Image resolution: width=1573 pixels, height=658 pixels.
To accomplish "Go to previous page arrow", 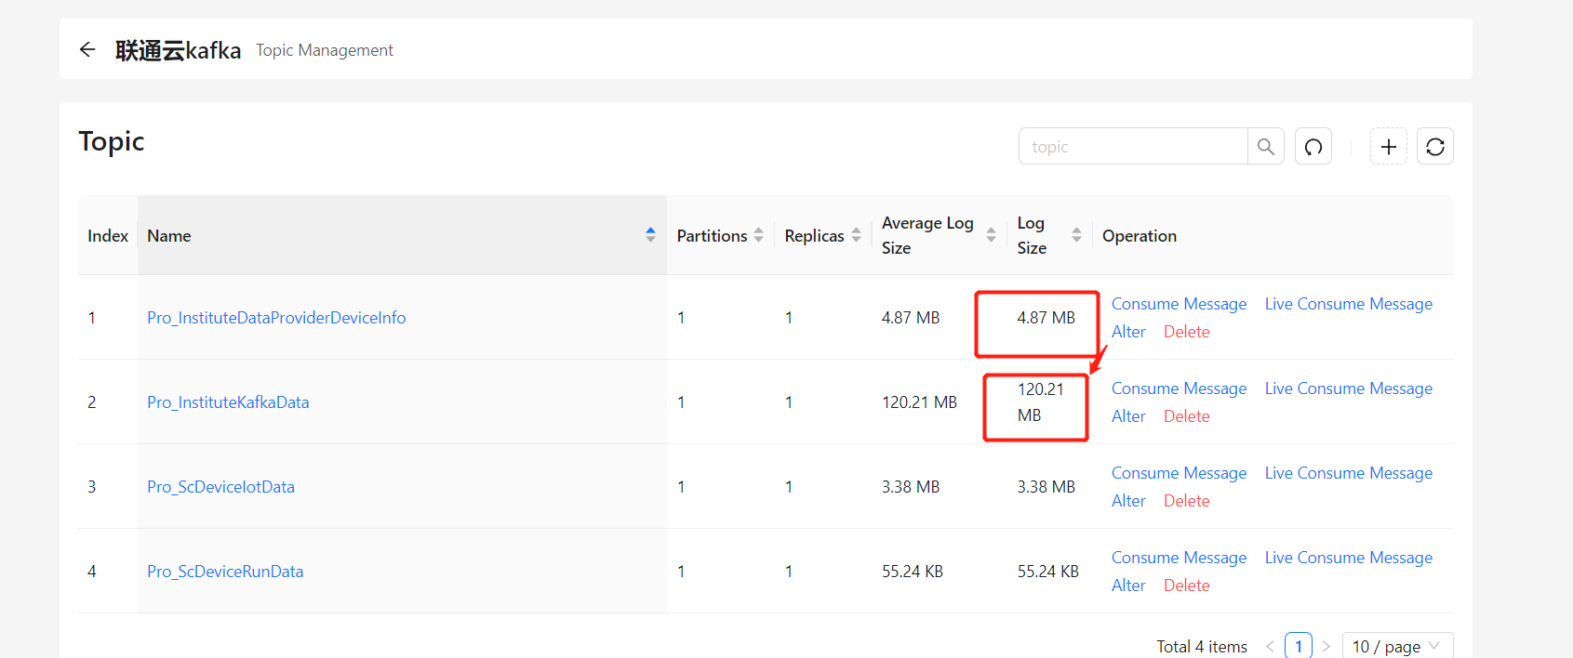I will [x=1269, y=646].
